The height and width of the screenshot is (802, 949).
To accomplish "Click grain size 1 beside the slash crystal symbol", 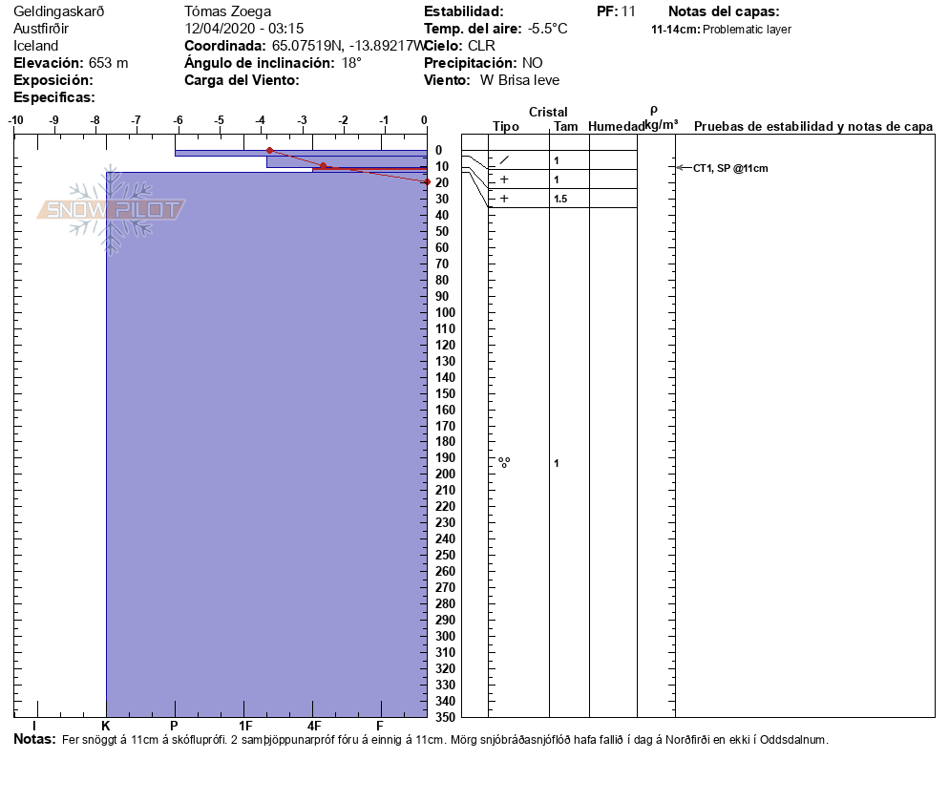I will coord(557,160).
